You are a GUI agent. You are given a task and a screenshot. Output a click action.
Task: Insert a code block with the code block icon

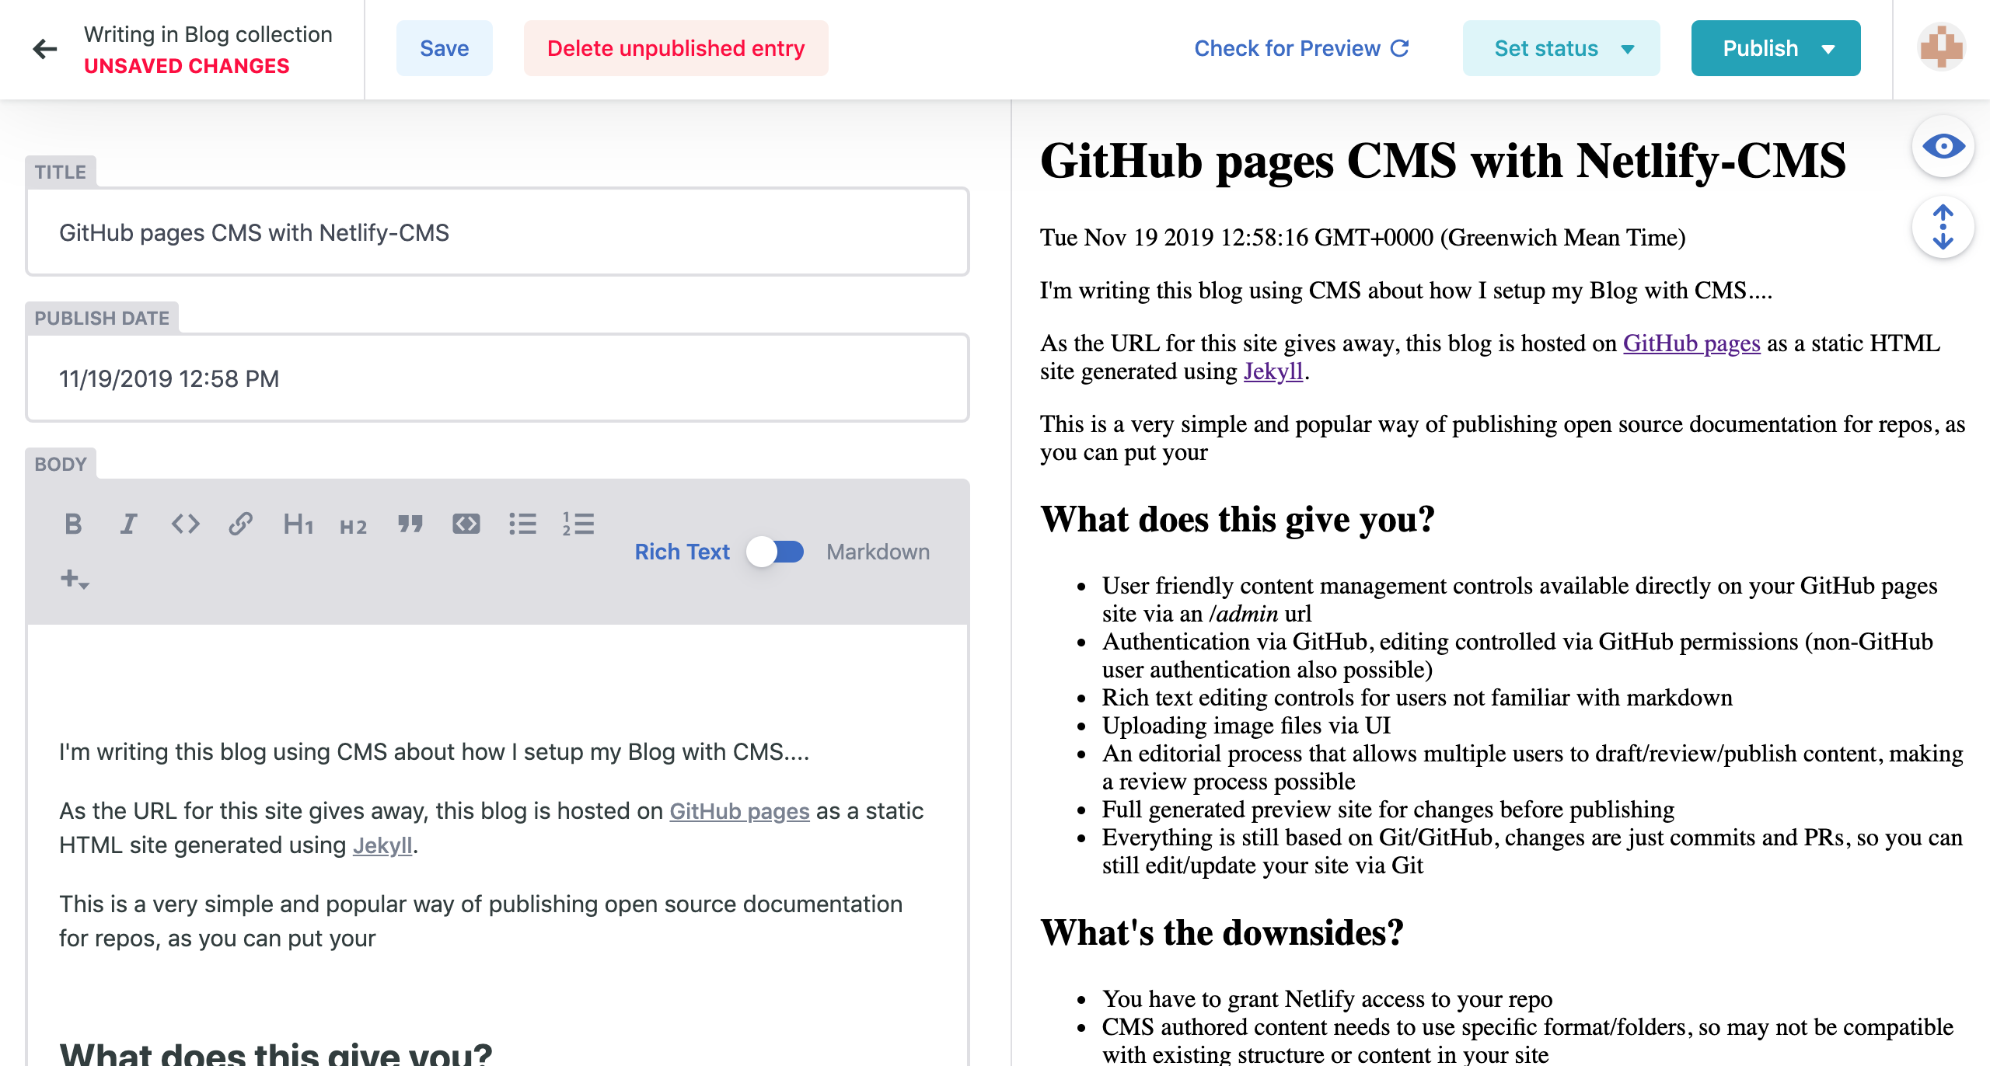[x=466, y=524]
